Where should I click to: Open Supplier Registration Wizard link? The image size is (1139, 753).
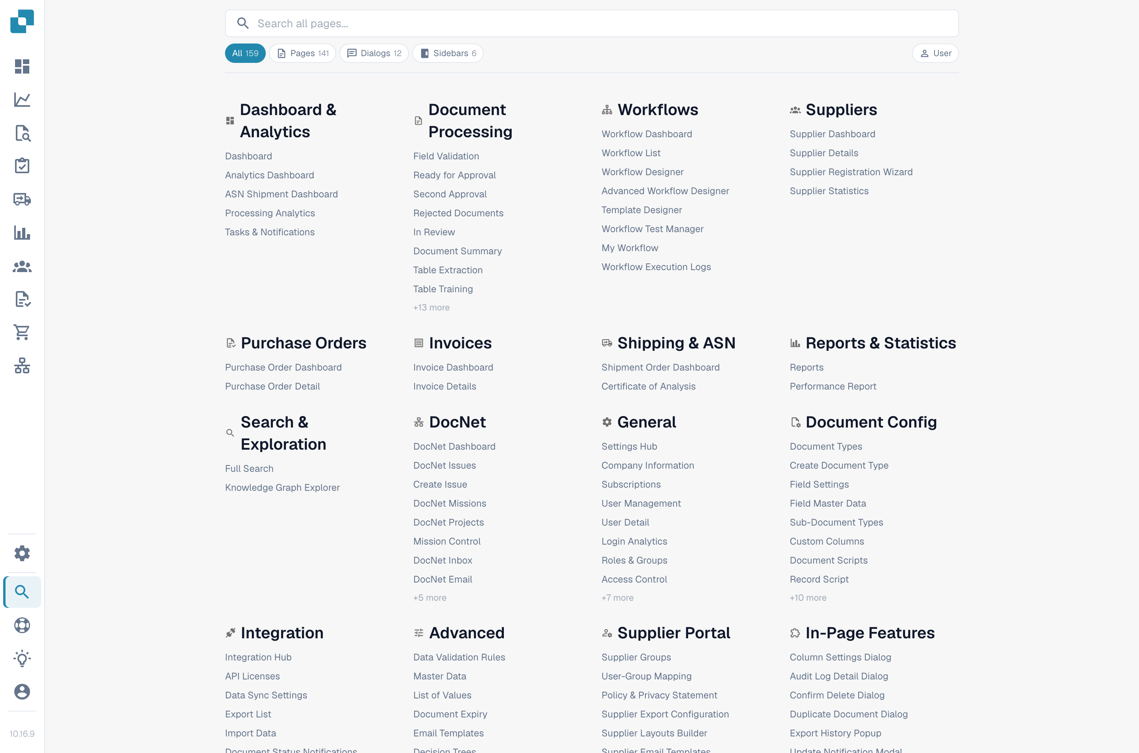851,172
